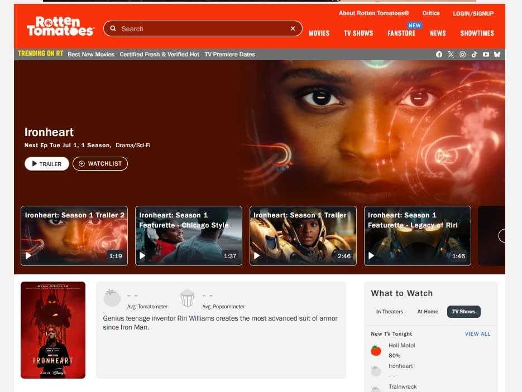Screen dimensions: 522x392
Task: Select the TV Shows pill tab
Action: pos(464,312)
